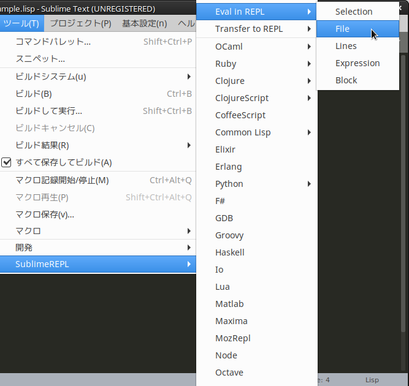The width and height of the screenshot is (409, 386).
Task: Start a CoffeeScript REPL
Action: [257, 115]
